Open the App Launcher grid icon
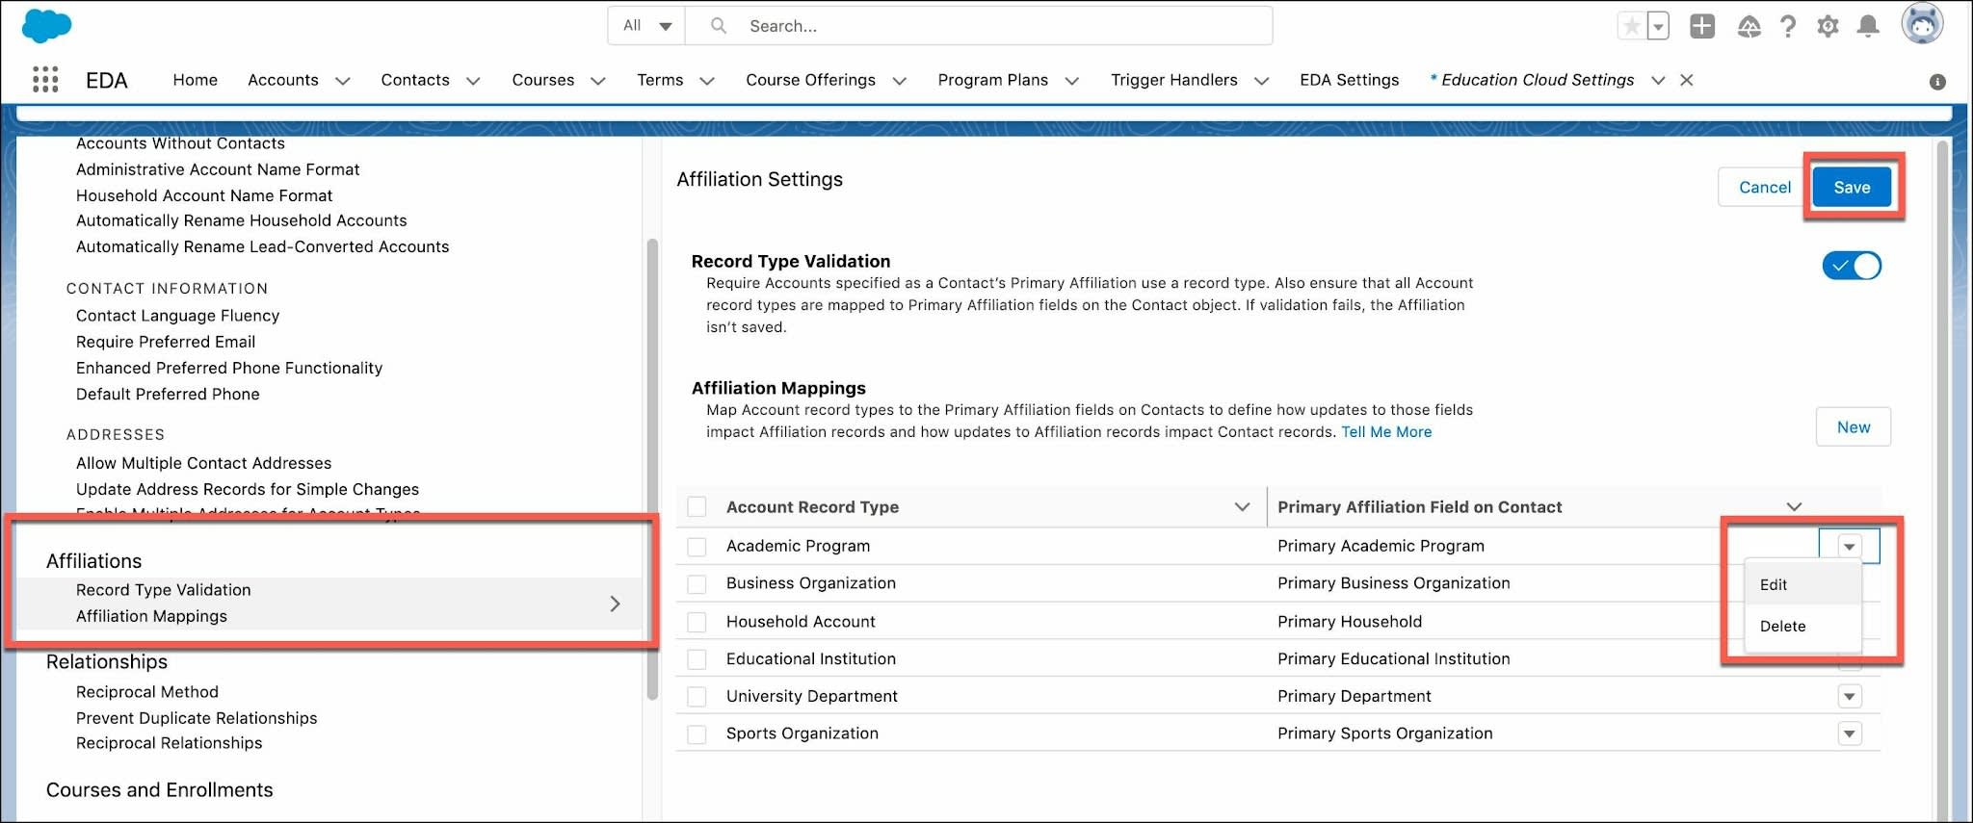This screenshot has width=1973, height=823. pos(45,80)
